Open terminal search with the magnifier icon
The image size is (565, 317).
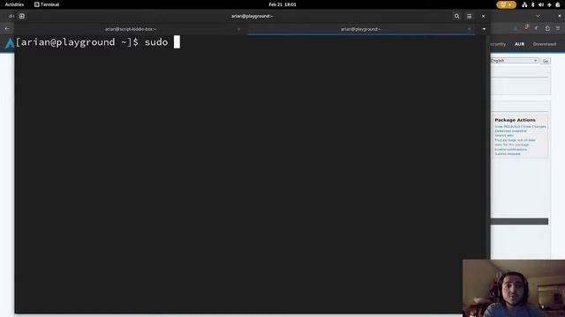click(456, 16)
